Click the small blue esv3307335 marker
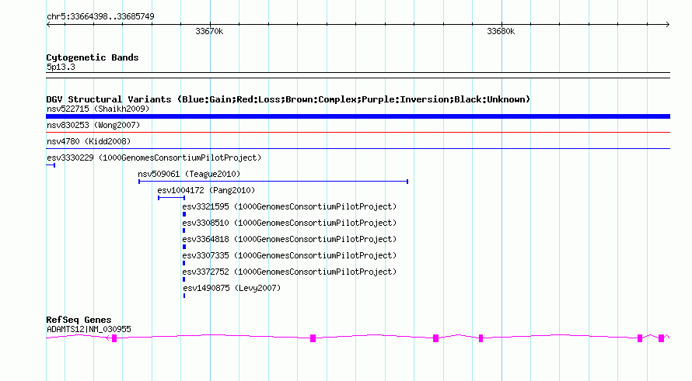The width and height of the screenshot is (692, 381). [x=183, y=263]
